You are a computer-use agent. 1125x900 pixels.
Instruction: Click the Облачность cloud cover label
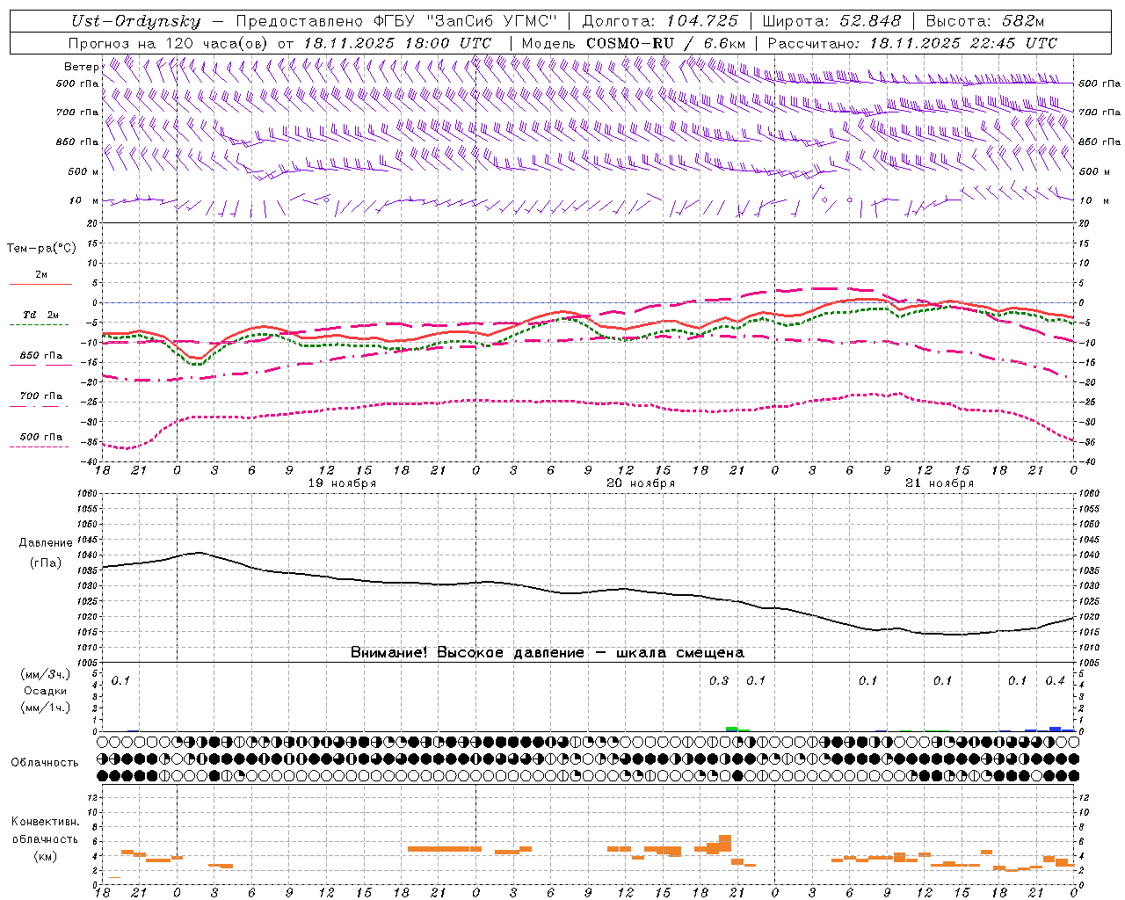45,763
